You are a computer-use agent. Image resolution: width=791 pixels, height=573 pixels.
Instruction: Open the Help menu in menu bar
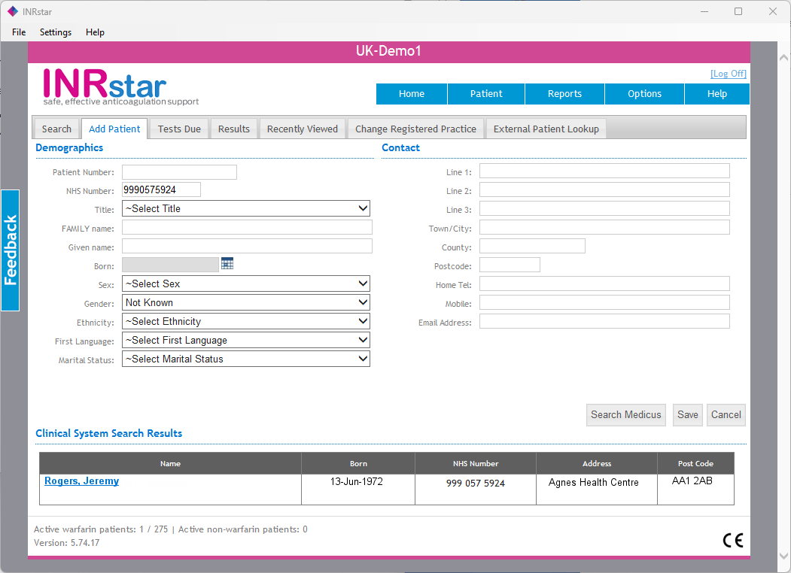[x=95, y=32]
